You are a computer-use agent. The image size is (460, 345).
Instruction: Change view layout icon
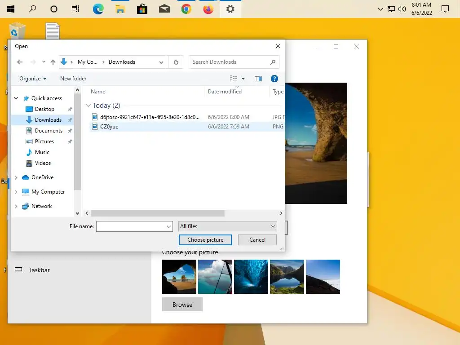(x=234, y=78)
